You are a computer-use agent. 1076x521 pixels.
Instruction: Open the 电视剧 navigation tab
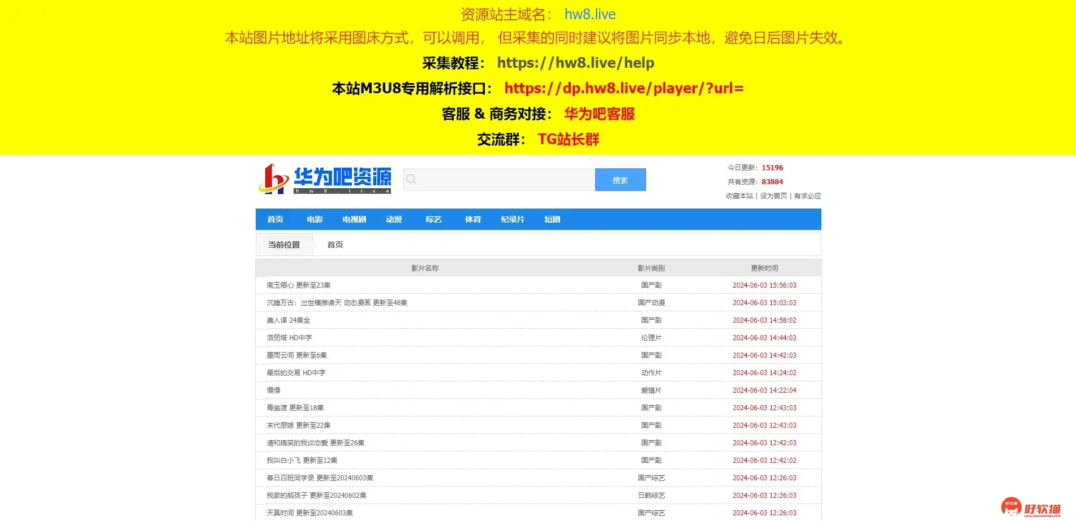point(354,219)
